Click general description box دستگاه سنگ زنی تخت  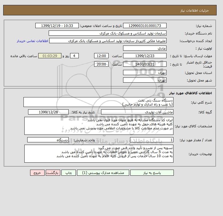pyautogui.click(x=98, y=102)
